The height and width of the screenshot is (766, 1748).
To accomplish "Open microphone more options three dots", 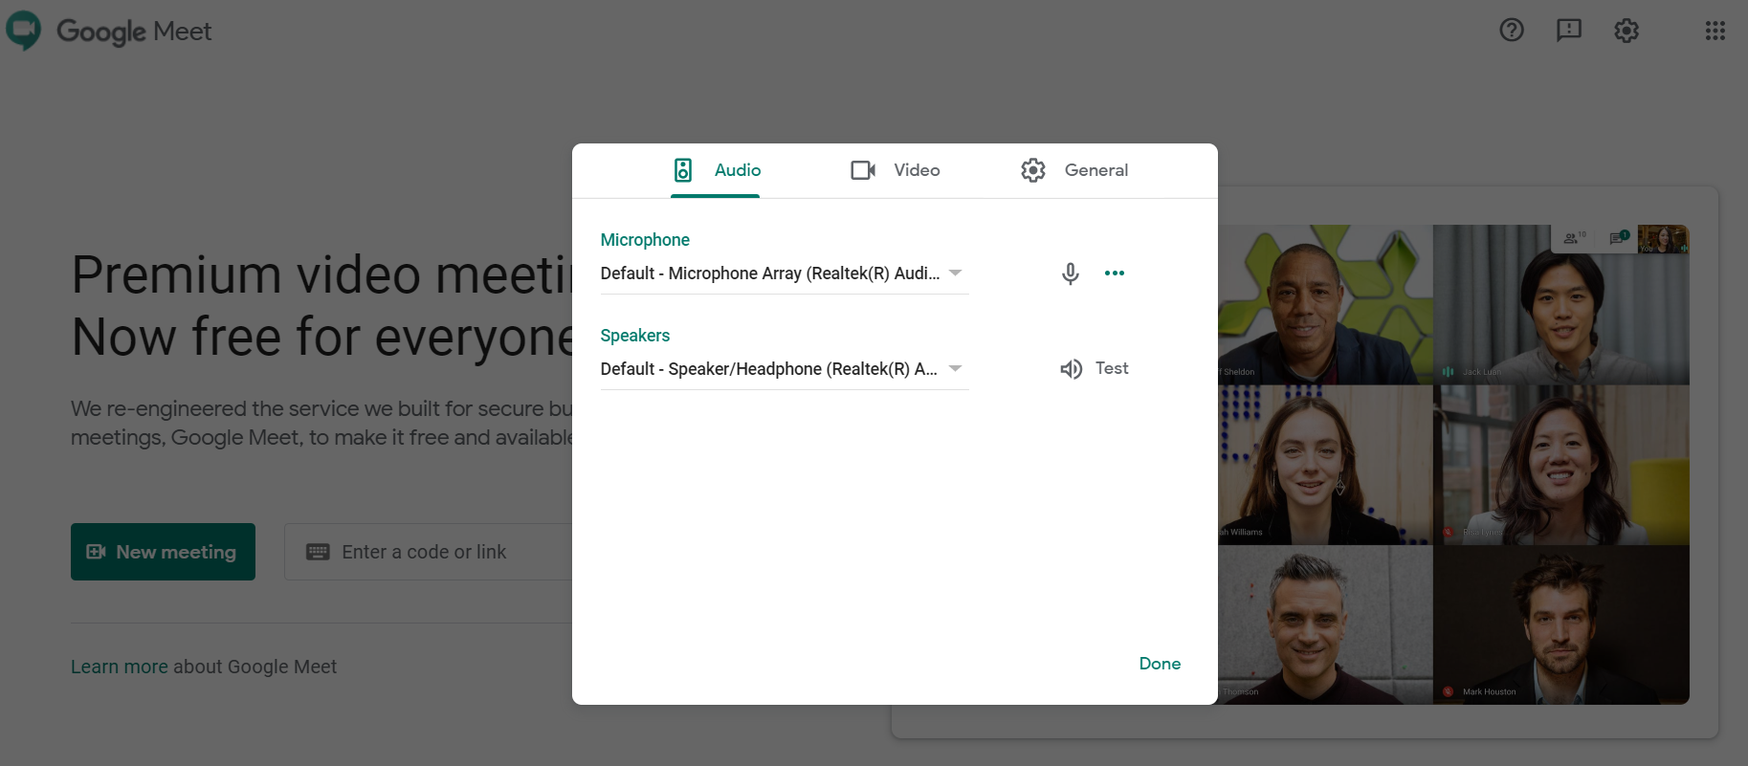I will tap(1115, 274).
